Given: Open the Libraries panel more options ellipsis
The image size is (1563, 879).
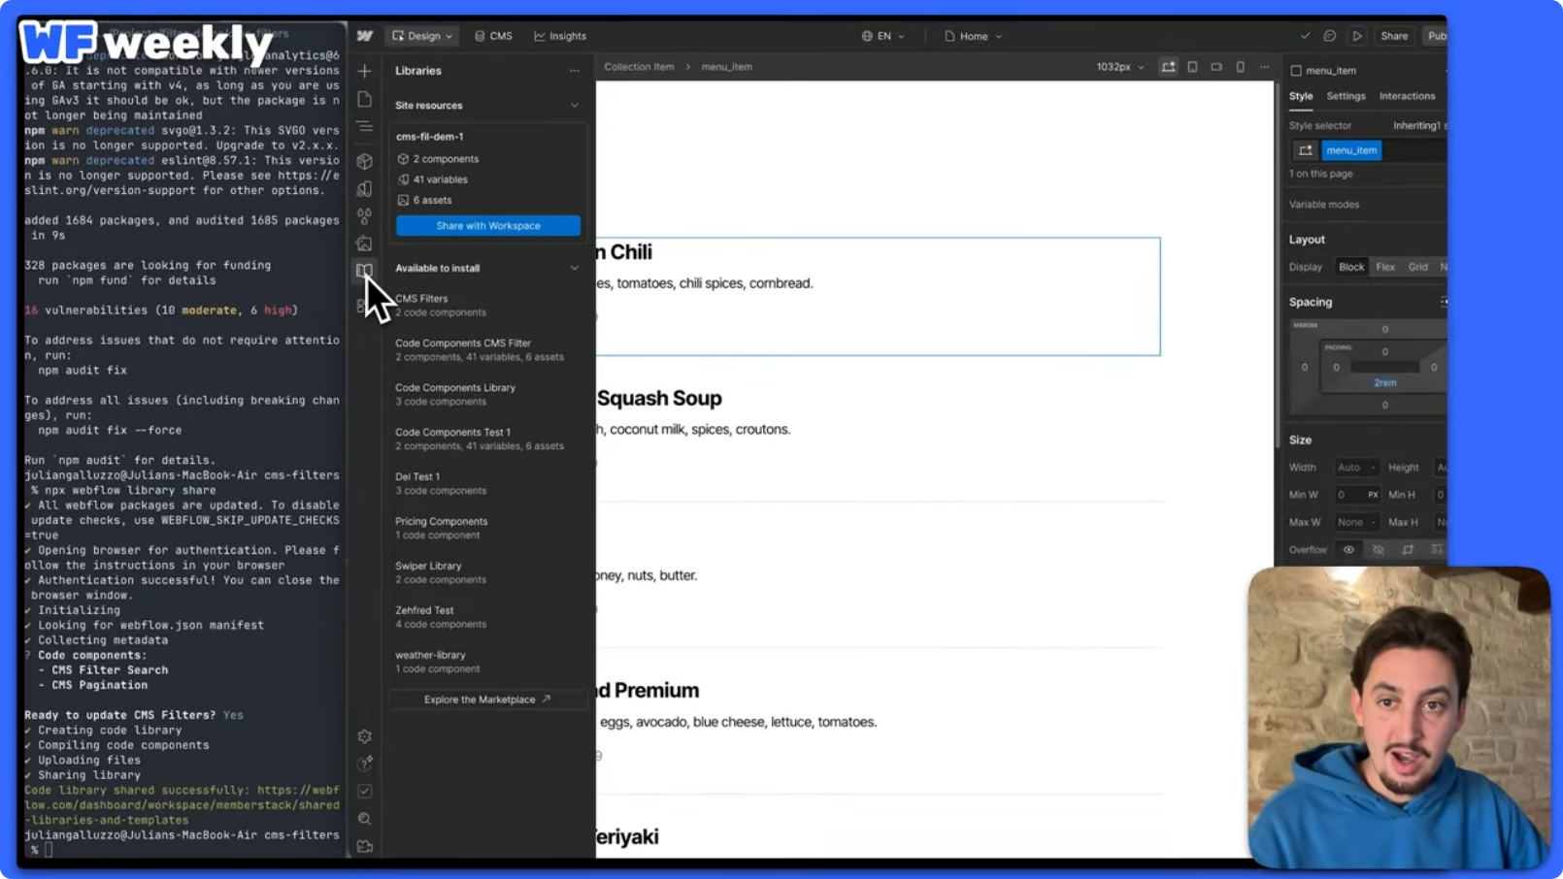Looking at the screenshot, I should 575,71.
